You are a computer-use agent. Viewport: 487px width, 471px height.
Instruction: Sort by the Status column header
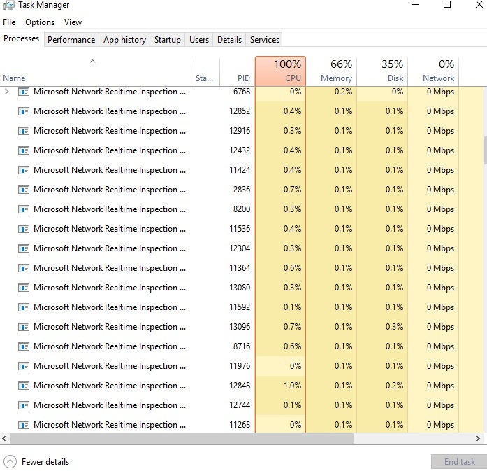pyautogui.click(x=205, y=71)
